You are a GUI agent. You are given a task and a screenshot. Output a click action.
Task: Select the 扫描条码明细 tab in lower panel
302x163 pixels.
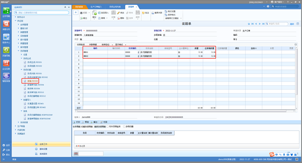coord(87,126)
